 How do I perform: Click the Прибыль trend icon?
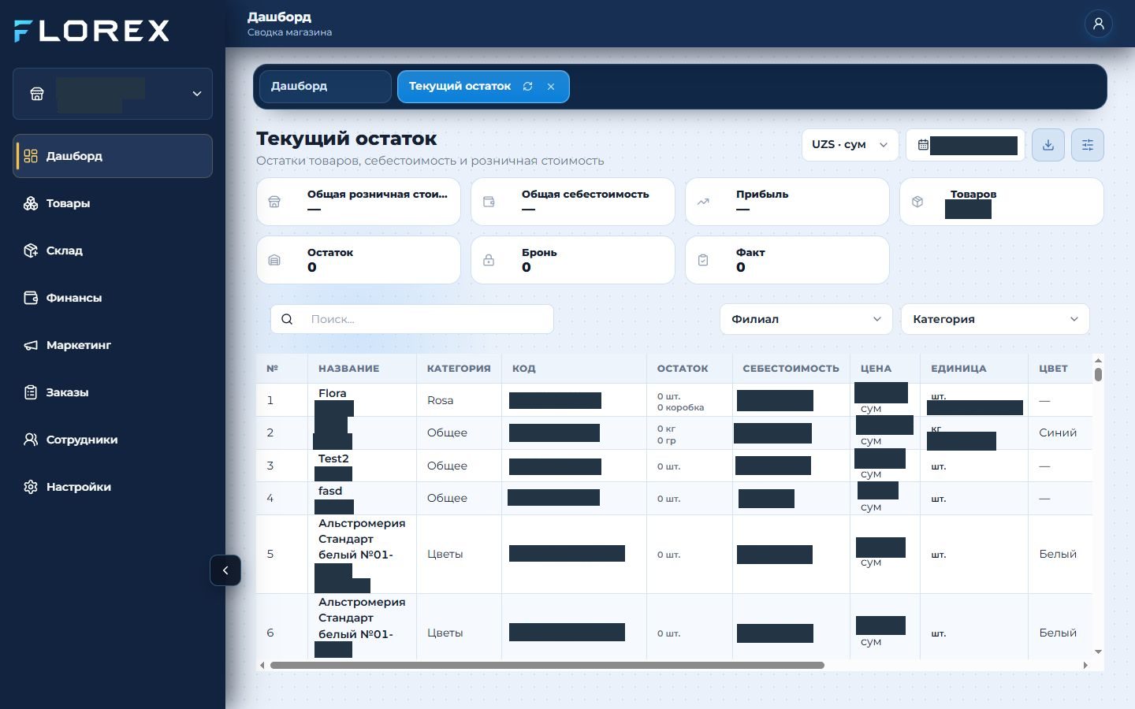click(703, 202)
